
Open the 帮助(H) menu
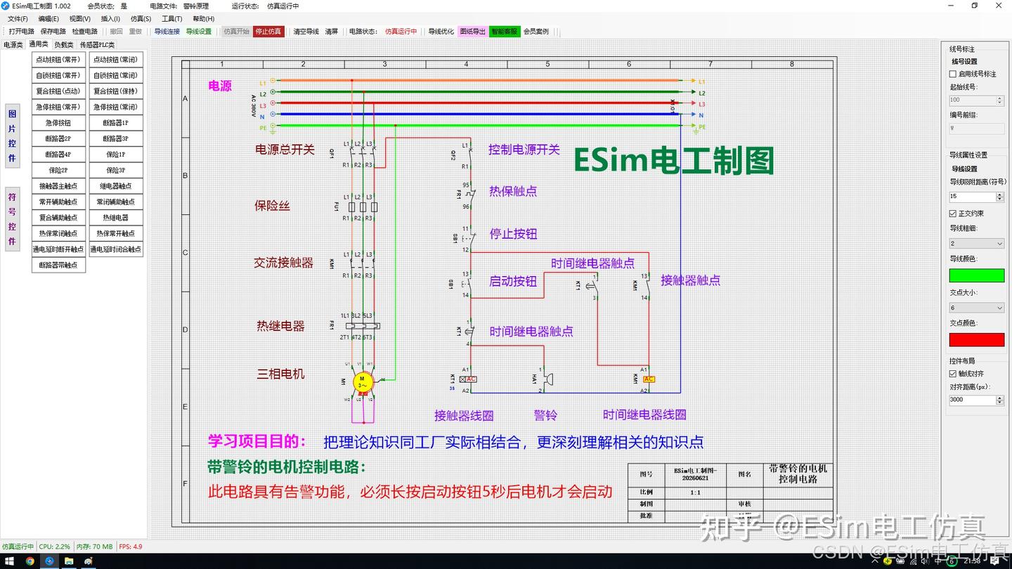(x=203, y=19)
